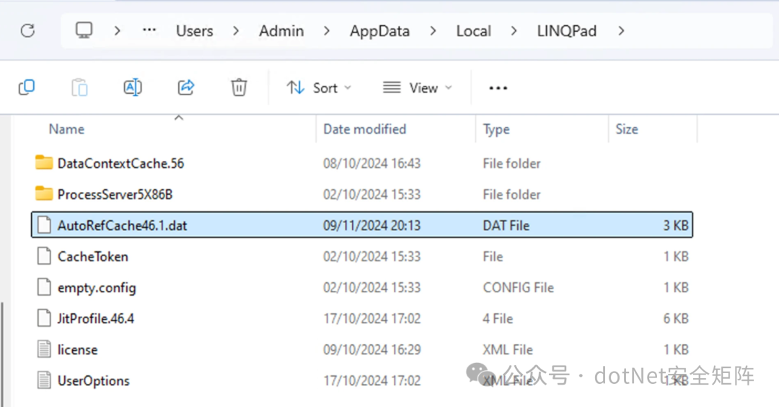Click the DataContextCache.56 folder icon
Image resolution: width=779 pixels, height=407 pixels.
pos(44,162)
